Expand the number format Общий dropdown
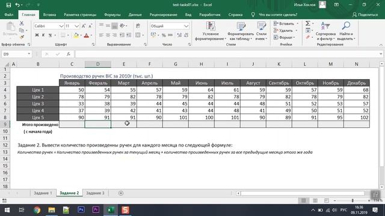 coord(186,26)
